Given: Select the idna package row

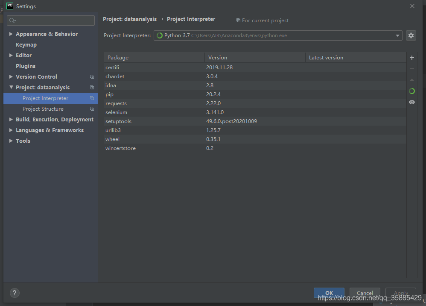Looking at the screenshot, I should pyautogui.click(x=255, y=85).
